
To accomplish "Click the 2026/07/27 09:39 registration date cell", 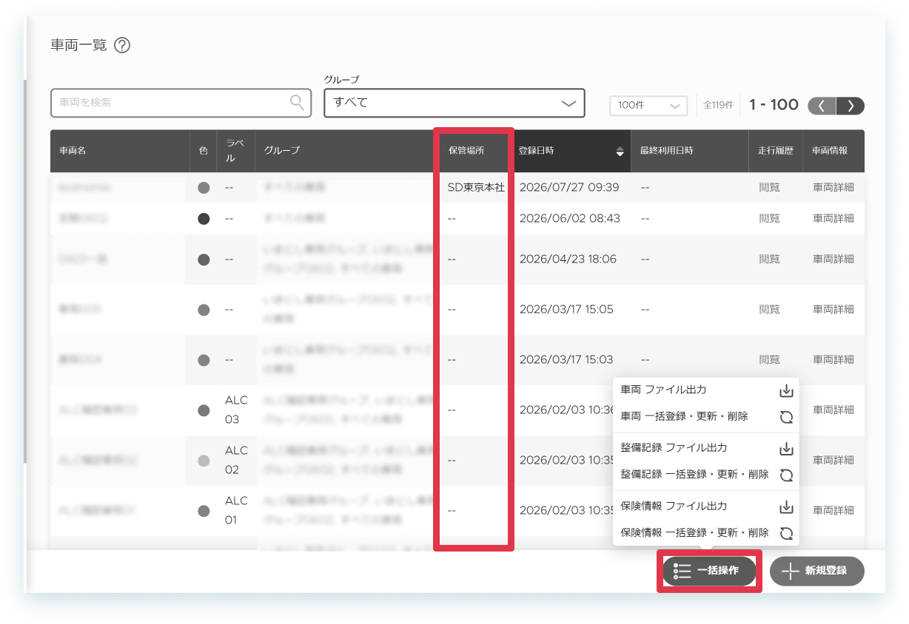I will (569, 188).
